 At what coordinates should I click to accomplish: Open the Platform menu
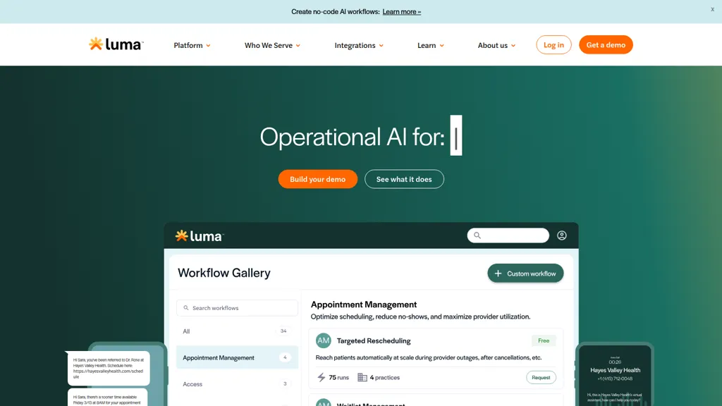pyautogui.click(x=192, y=45)
